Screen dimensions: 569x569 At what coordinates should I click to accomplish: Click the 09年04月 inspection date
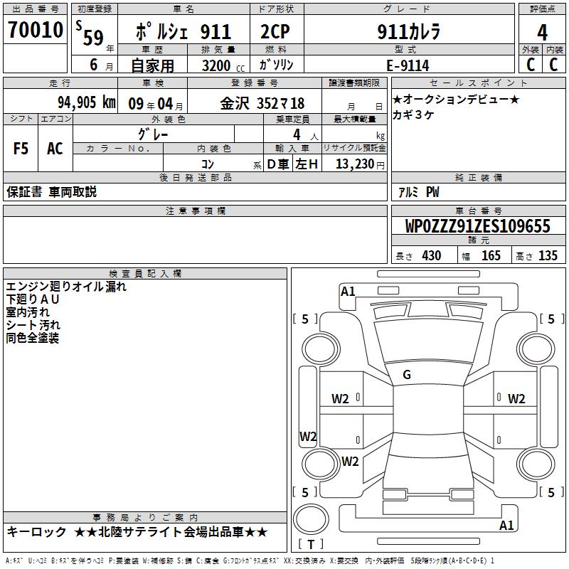coord(156,104)
